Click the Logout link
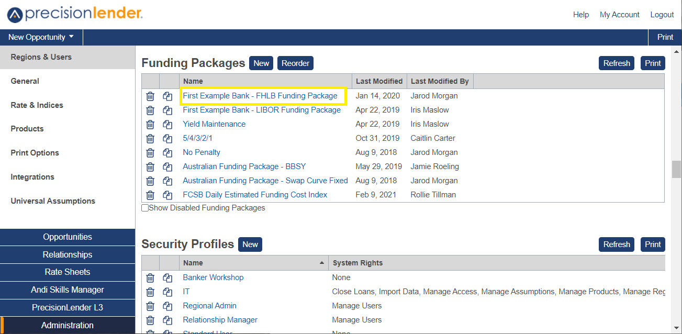Image resolution: width=682 pixels, height=334 pixels. [662, 15]
